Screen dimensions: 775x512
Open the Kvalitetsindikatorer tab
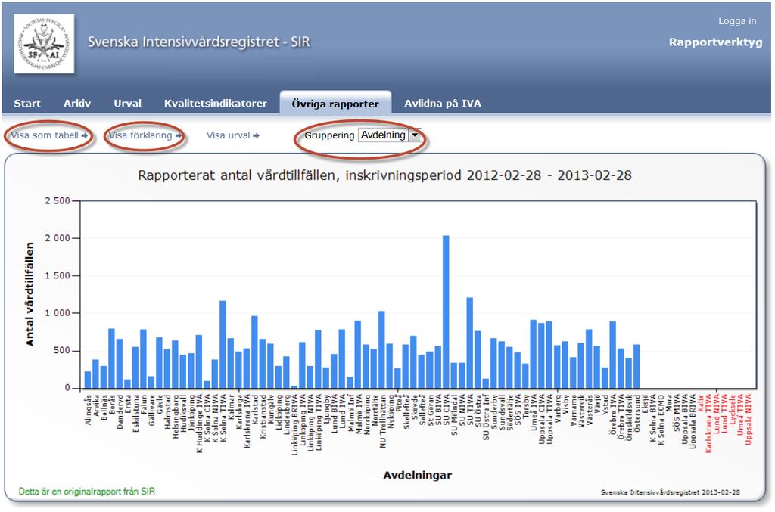tap(216, 103)
